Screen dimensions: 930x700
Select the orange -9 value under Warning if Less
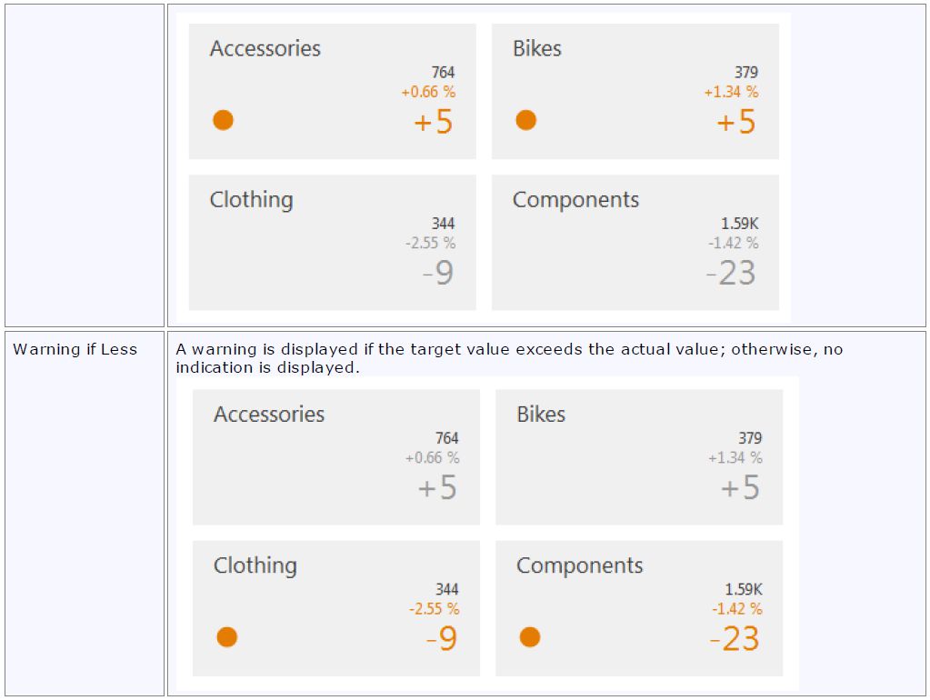tap(442, 639)
